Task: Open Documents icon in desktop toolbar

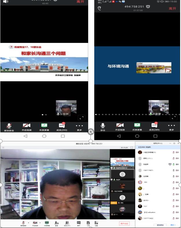Action: (88, 223)
